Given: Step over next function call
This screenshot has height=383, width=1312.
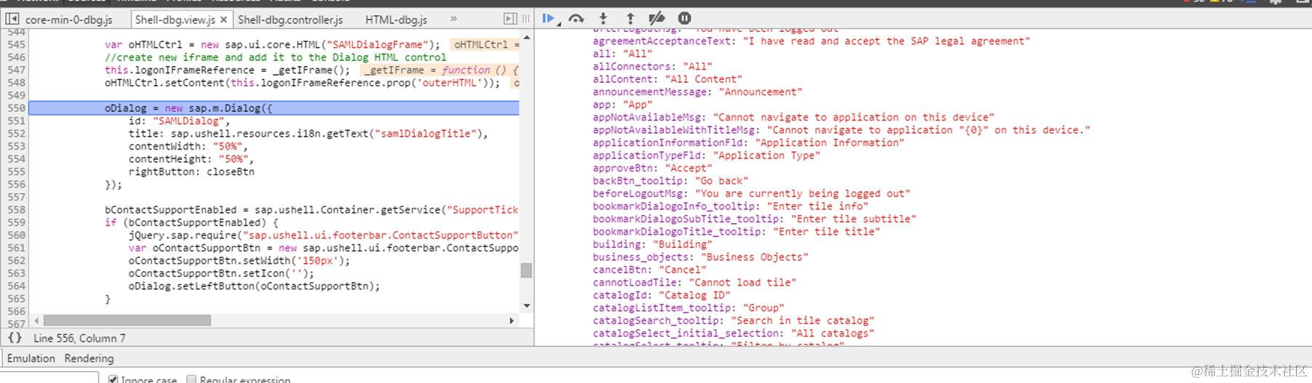Looking at the screenshot, I should pos(576,18).
